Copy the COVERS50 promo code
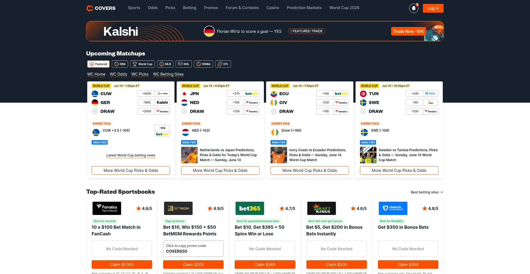This screenshot has height=274, width=530. tap(193, 249)
